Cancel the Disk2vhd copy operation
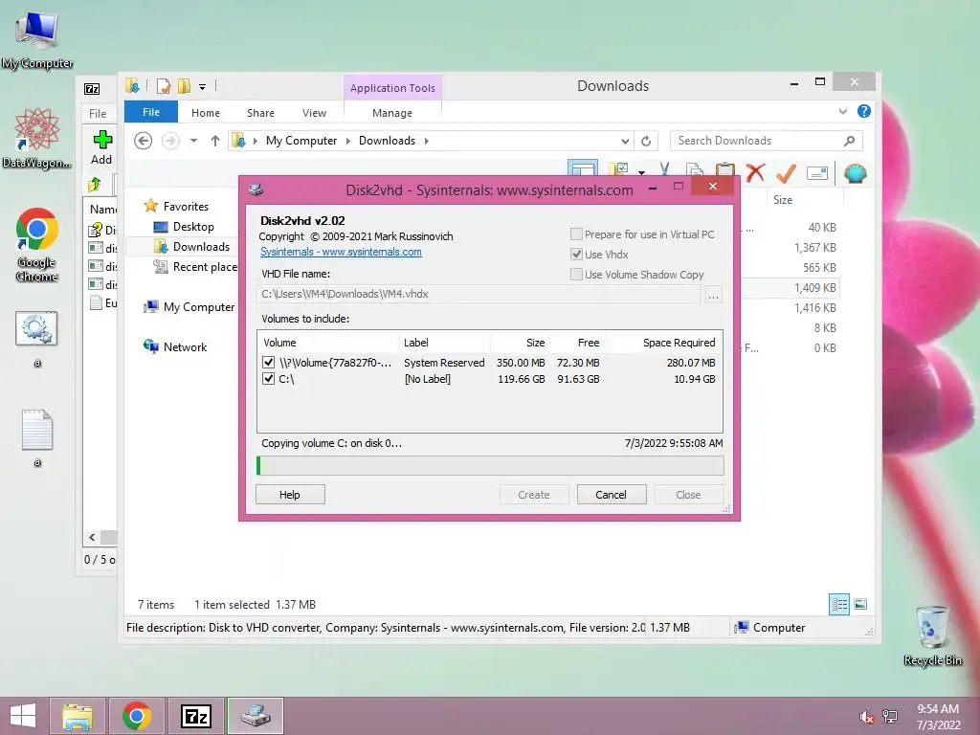Screen dimensions: 980x735 (x=611, y=495)
